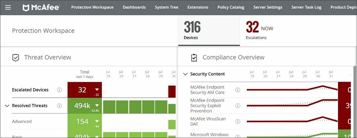This screenshot has height=138, width=357.
Task: Show info for Endpoint Security Exploit Prevention
Action: pyautogui.click(x=238, y=106)
